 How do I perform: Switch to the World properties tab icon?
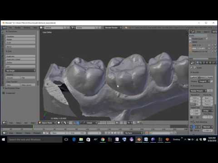tap(207, 62)
